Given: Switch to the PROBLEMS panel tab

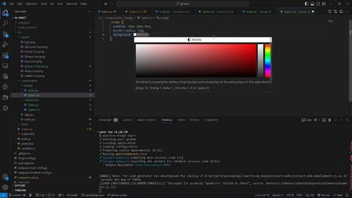Looking at the screenshot, I should (109, 120).
